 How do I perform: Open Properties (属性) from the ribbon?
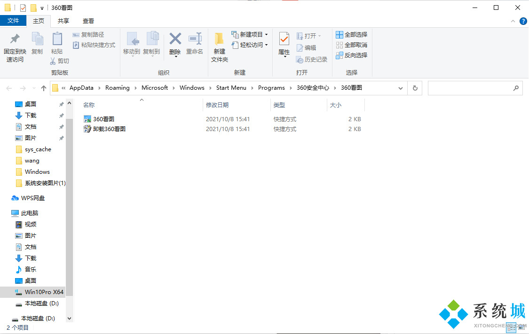pyautogui.click(x=284, y=42)
